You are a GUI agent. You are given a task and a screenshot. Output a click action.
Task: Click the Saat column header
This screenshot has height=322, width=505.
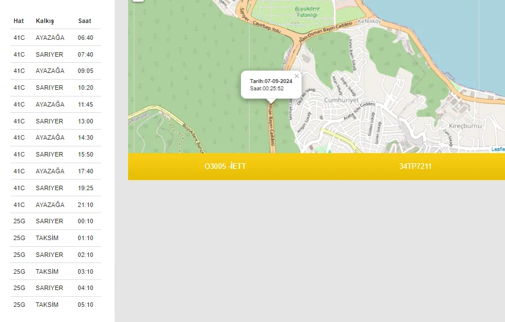point(85,21)
